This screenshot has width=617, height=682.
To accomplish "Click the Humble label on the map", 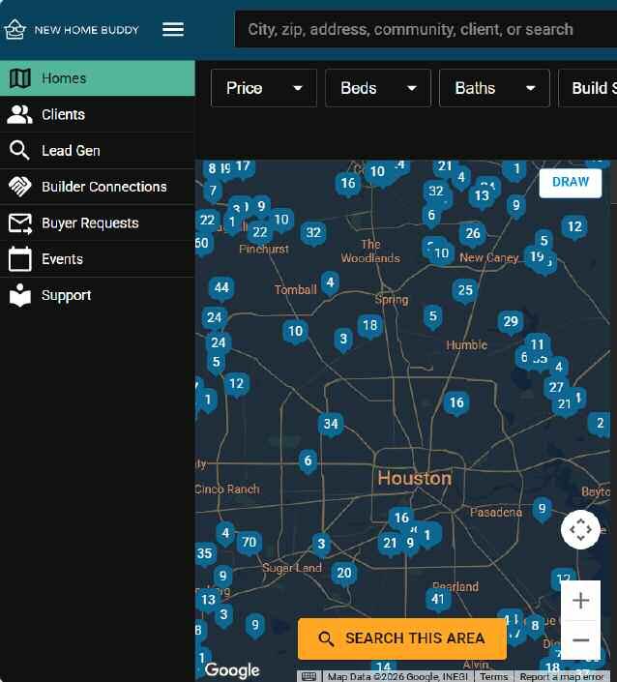I will (x=466, y=345).
